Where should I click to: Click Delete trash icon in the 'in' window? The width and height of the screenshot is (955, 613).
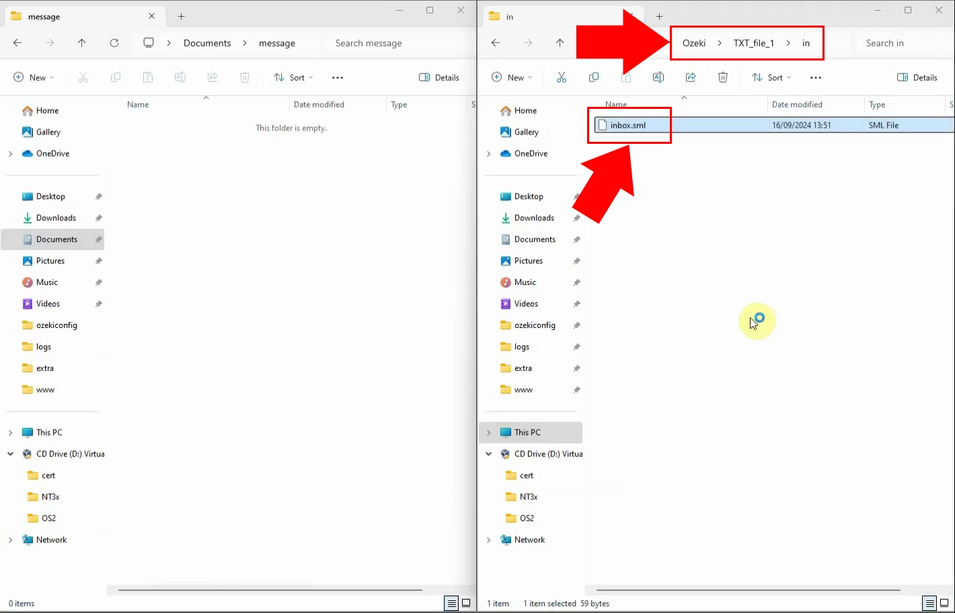(x=723, y=77)
